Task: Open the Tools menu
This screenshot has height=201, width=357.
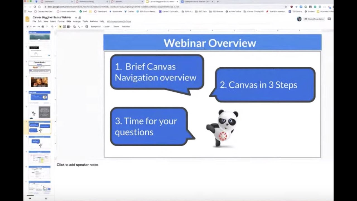Action: [x=85, y=21]
